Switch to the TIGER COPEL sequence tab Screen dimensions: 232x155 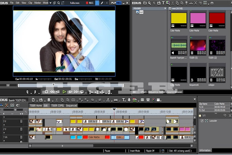click(x=58, y=106)
